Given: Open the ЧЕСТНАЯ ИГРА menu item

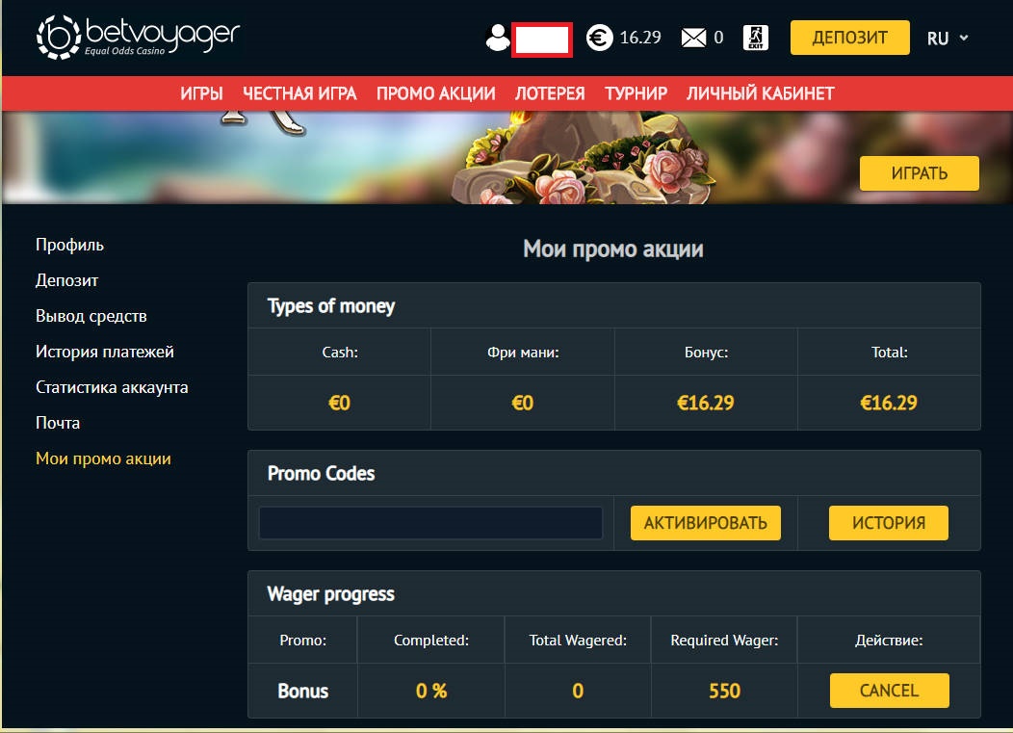Looking at the screenshot, I should [299, 93].
